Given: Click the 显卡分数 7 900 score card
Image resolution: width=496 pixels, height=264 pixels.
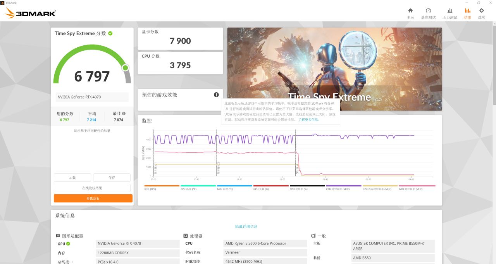Looking at the screenshot, I should [x=181, y=38].
